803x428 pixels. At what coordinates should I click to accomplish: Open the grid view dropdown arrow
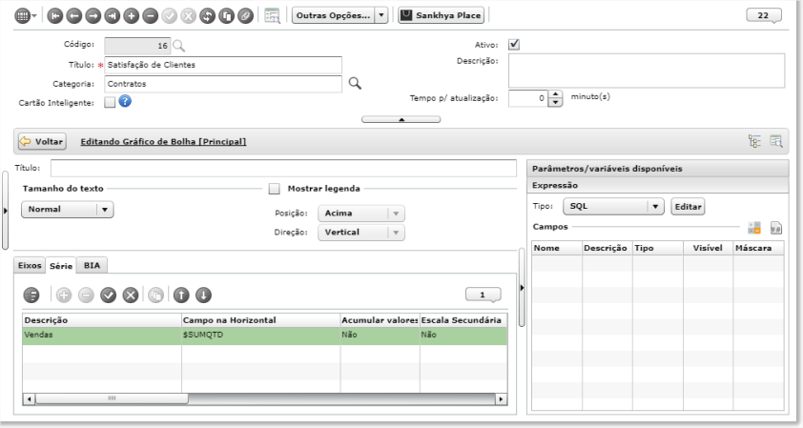[34, 16]
